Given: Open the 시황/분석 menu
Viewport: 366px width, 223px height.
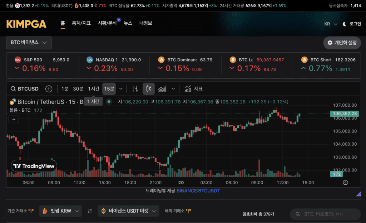Looking at the screenshot, I should click(107, 23).
